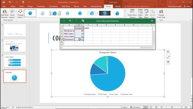
Task: Switch to Normal view icon in the status bar
Action: click(x=145, y=107)
